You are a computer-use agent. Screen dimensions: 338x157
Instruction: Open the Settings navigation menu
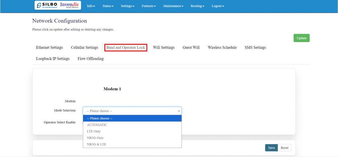[x=127, y=6]
